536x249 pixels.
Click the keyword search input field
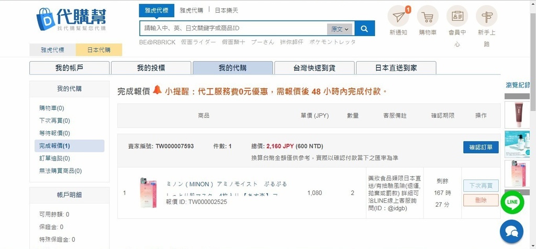[x=233, y=28]
